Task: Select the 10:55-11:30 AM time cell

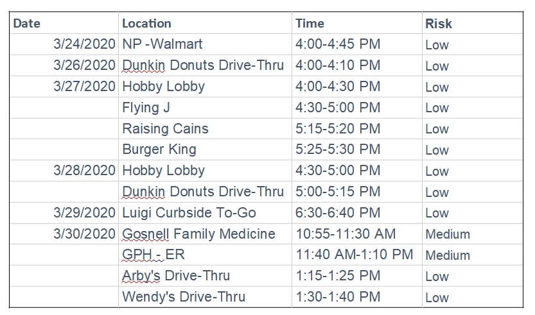Action: point(357,234)
